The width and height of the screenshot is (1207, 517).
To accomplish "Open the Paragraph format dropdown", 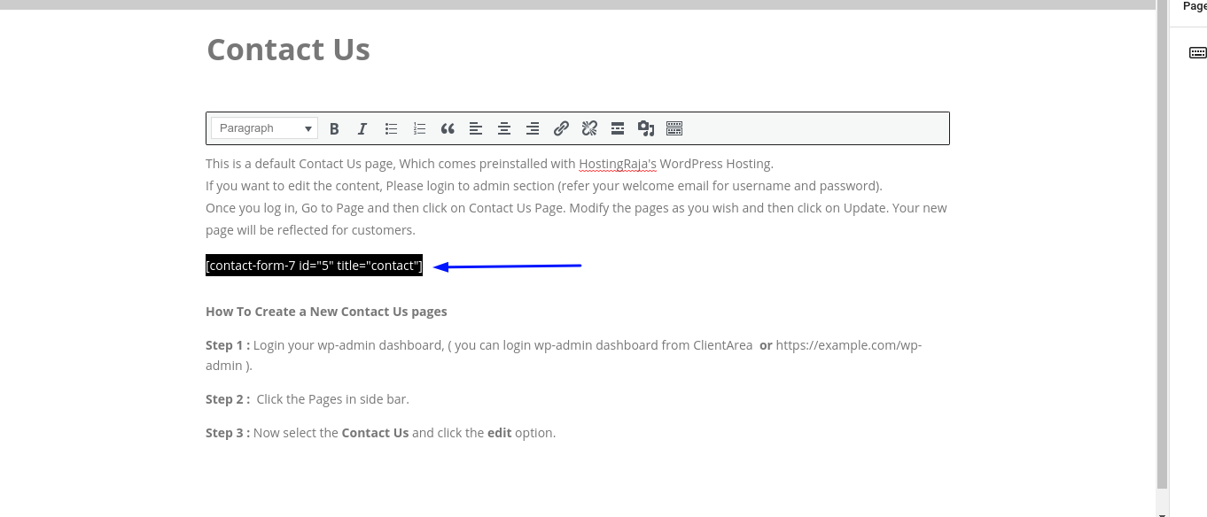I will 264,128.
